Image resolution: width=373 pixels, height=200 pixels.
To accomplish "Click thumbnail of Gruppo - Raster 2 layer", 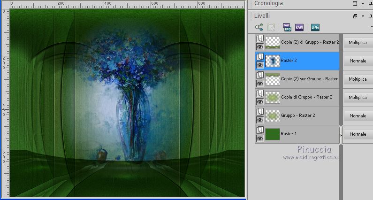I will pos(273,116).
